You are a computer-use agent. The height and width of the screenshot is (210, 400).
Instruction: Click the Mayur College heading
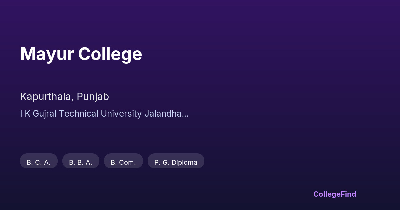81,54
